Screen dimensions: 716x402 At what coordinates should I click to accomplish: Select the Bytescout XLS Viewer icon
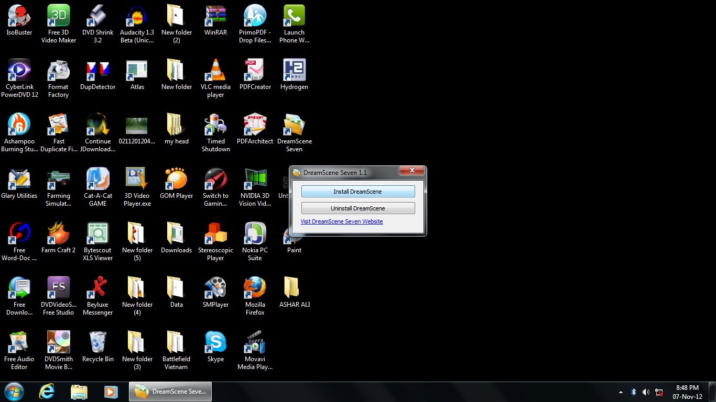pos(98,242)
